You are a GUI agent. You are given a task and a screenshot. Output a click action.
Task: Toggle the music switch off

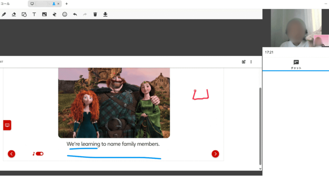point(40,154)
